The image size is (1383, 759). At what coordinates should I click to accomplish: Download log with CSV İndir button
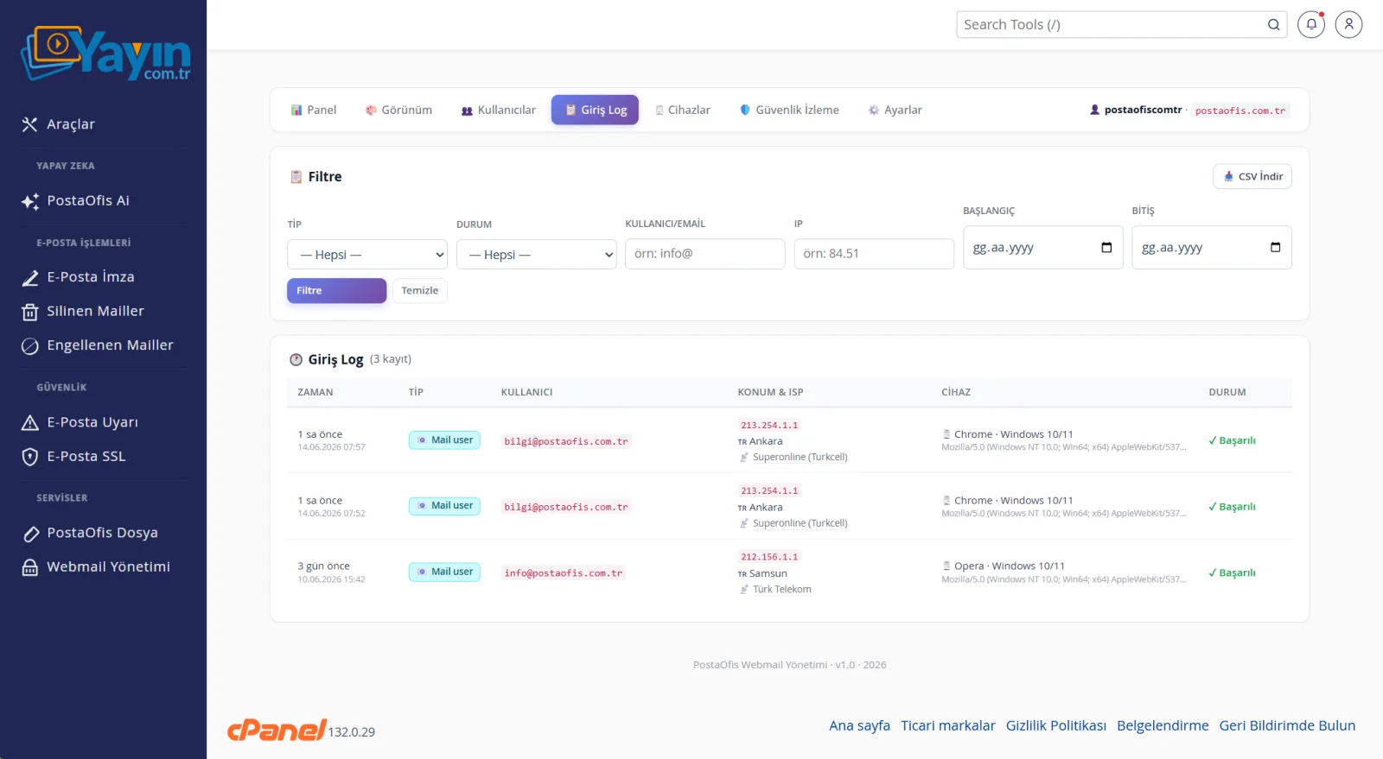(x=1252, y=176)
